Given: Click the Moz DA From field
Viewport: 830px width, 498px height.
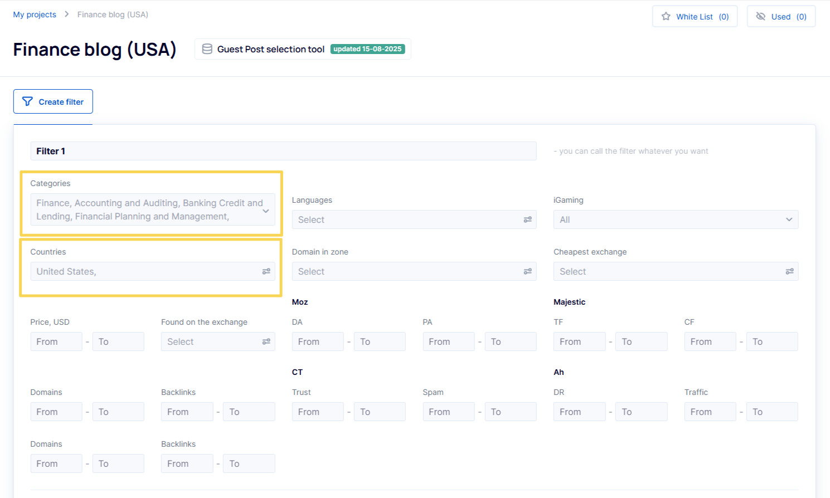Looking at the screenshot, I should (318, 341).
